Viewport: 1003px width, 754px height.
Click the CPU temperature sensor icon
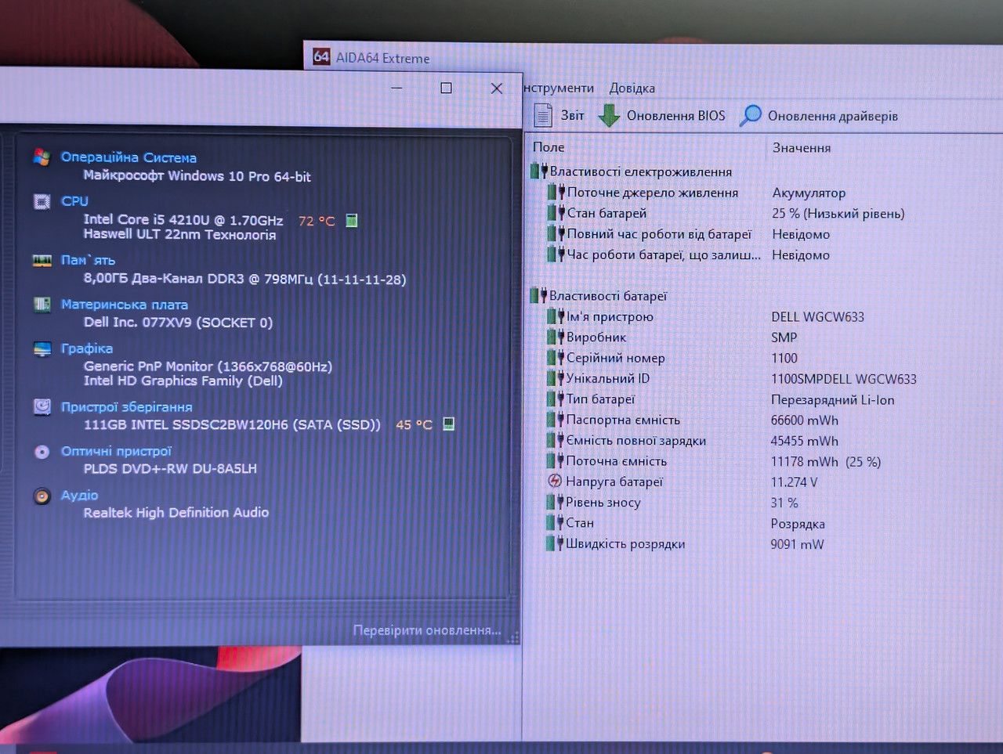pos(352,221)
